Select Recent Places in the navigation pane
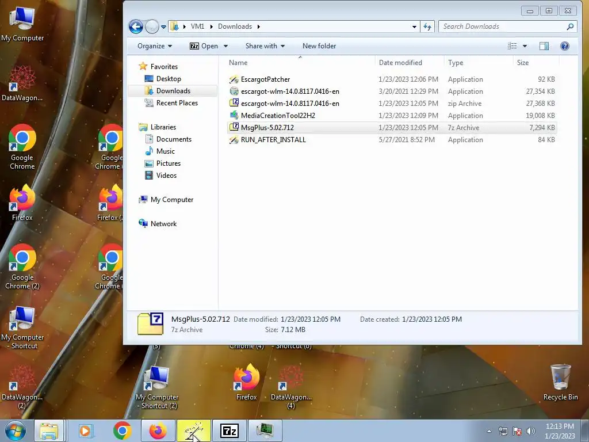589x442 pixels. (177, 102)
